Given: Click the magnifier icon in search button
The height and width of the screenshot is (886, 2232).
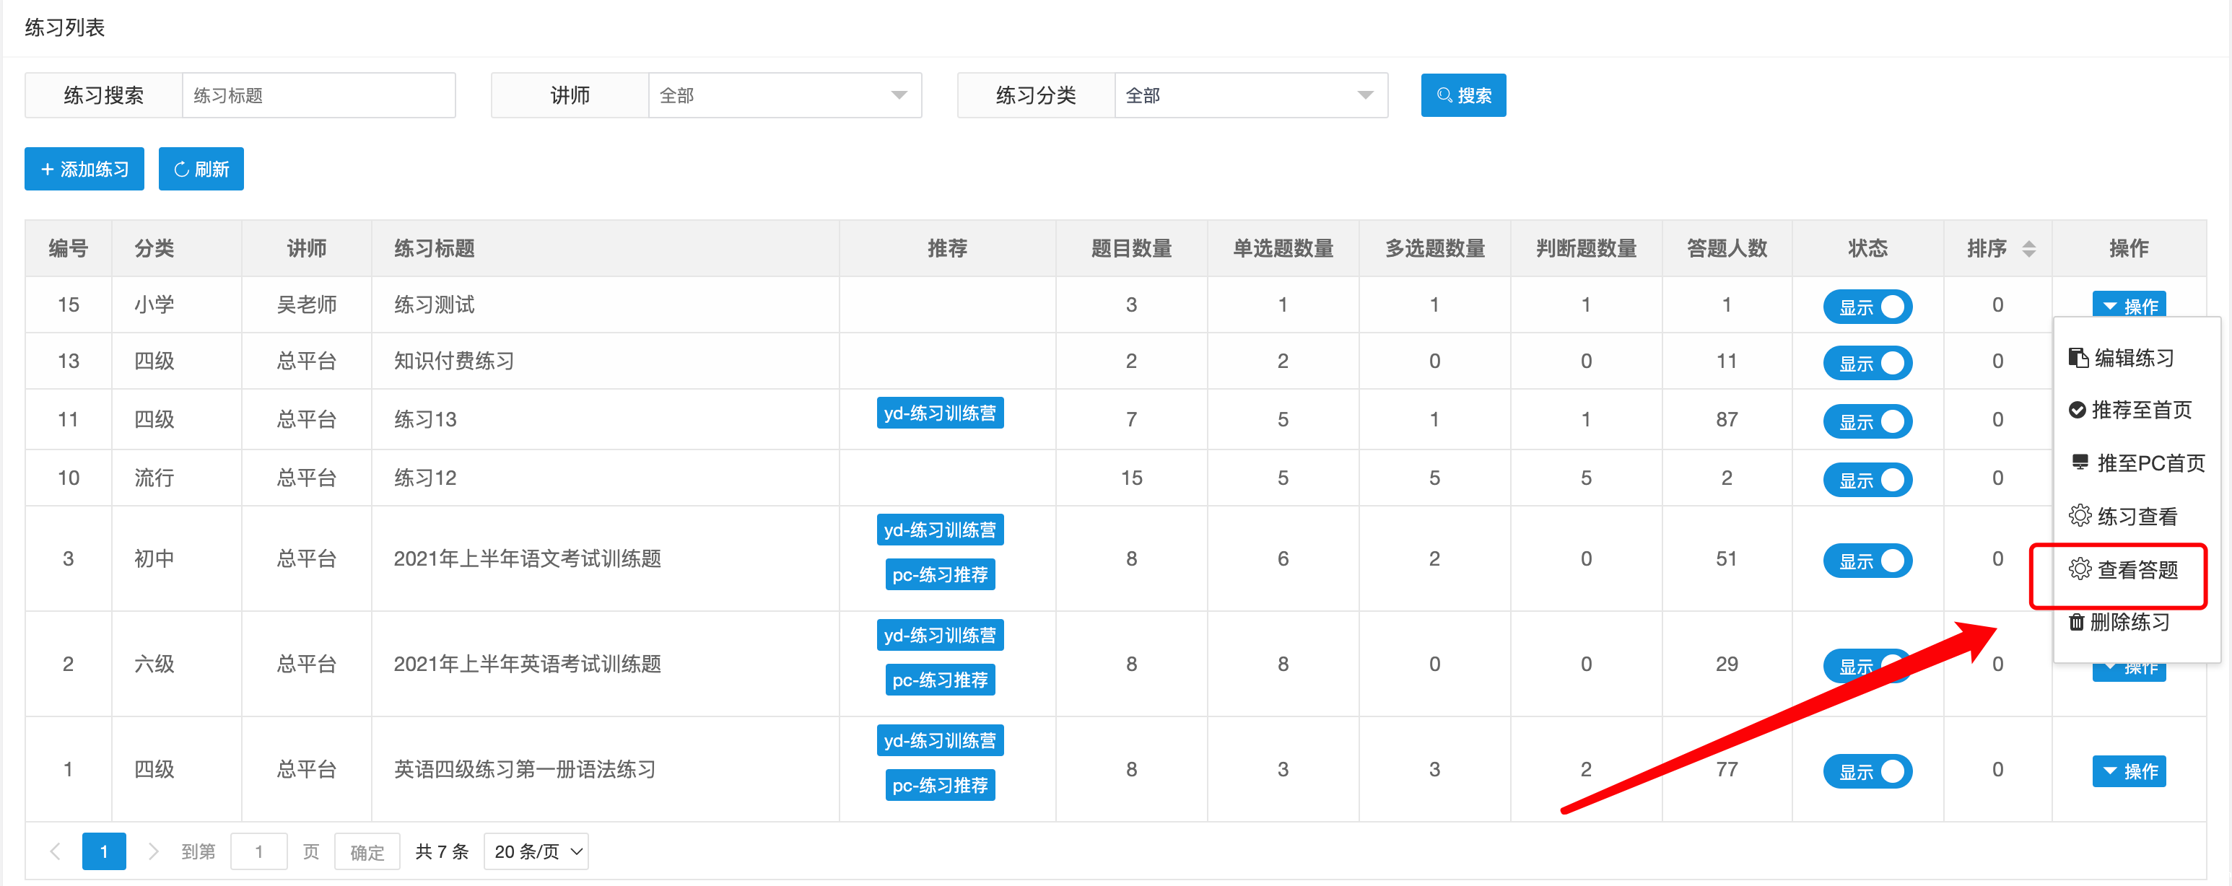Looking at the screenshot, I should pyautogui.click(x=1444, y=95).
